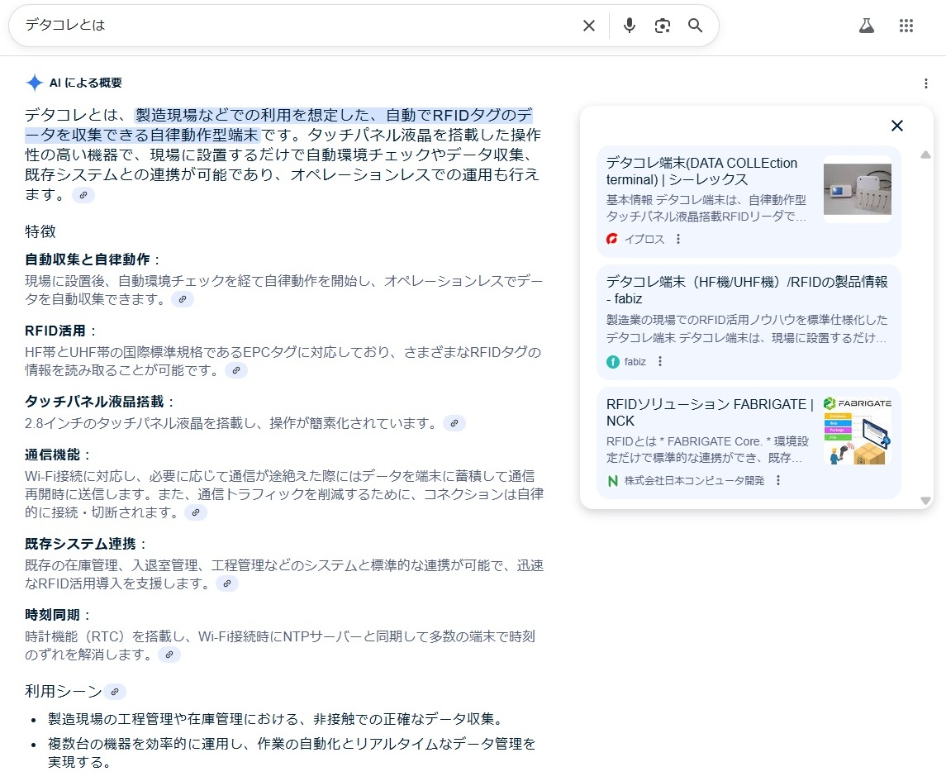Viewport: 946px width, 781px height.
Task: Click the 株式会社日本コンピュータ開発 source name
Action: 694,480
